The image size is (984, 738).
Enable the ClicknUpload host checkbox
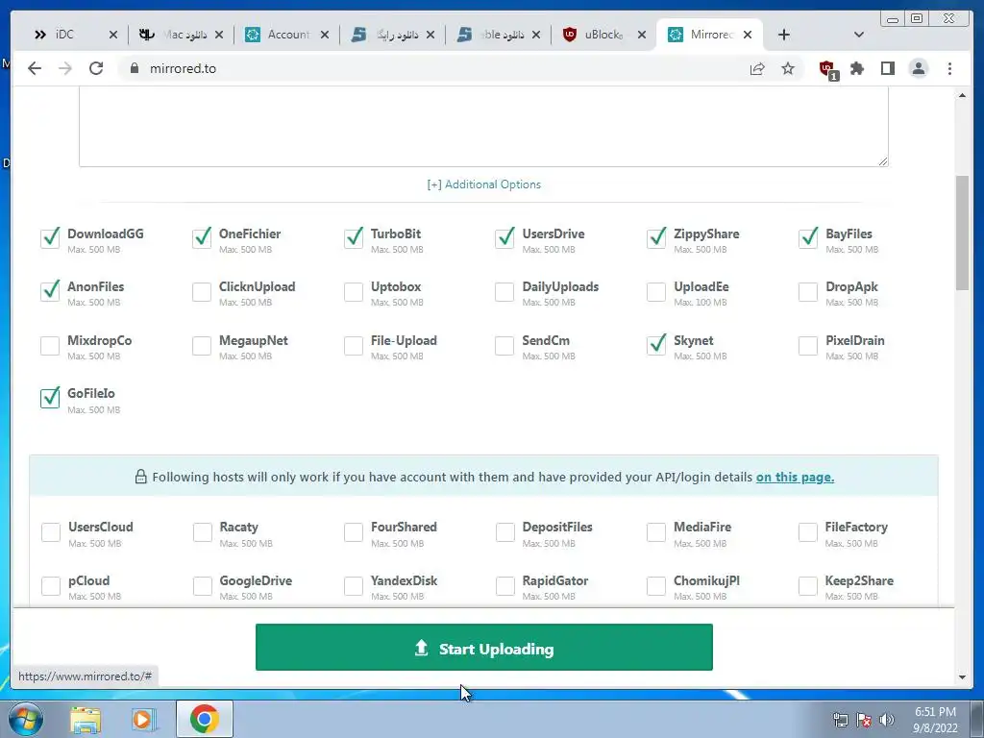(x=202, y=292)
